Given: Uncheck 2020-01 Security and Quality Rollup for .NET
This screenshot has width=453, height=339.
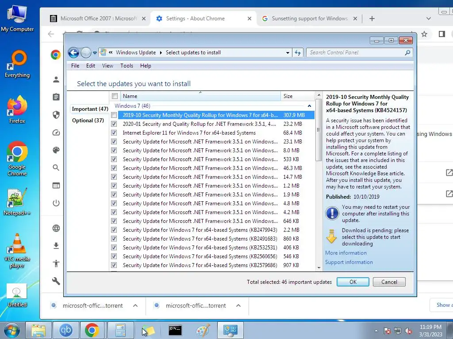Looking at the screenshot, I should click(x=114, y=124).
